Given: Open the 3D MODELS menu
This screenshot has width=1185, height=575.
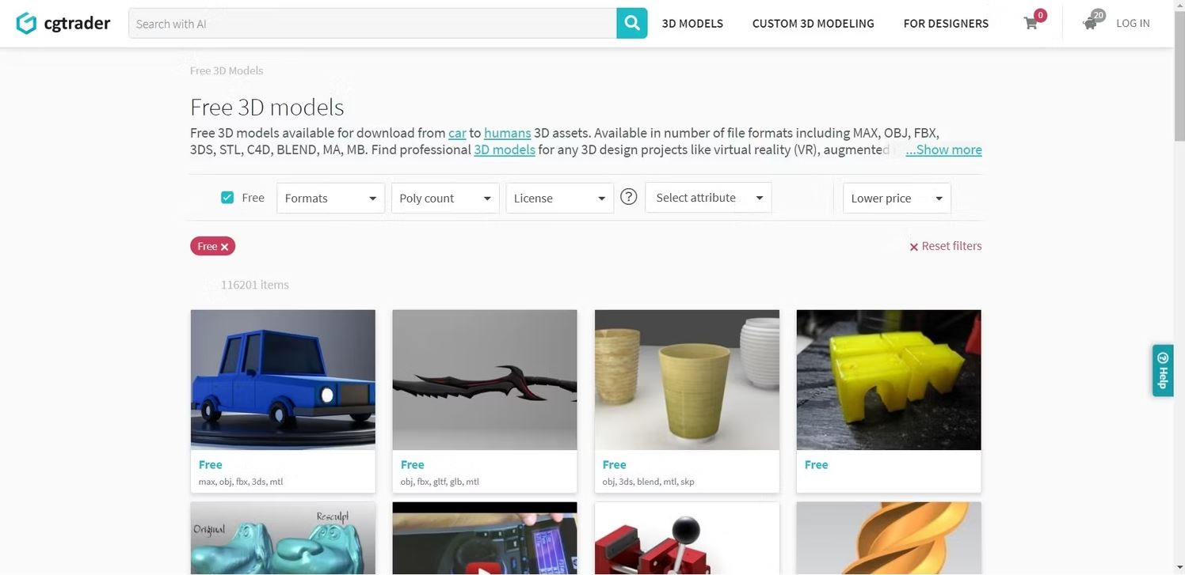Looking at the screenshot, I should pyautogui.click(x=692, y=24).
